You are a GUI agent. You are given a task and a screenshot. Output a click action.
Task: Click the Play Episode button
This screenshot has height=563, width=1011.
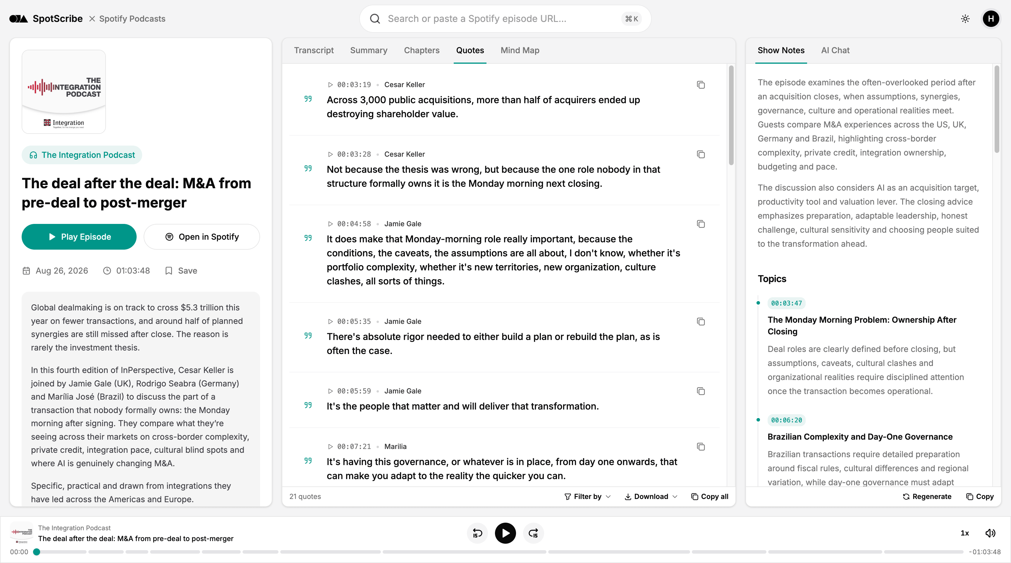[79, 237]
